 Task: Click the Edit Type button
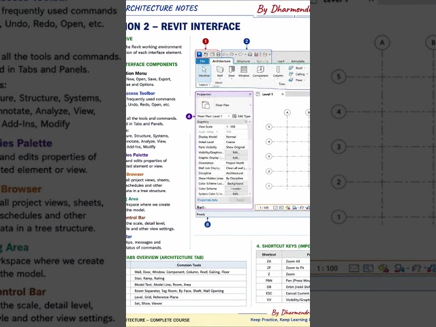click(241, 116)
